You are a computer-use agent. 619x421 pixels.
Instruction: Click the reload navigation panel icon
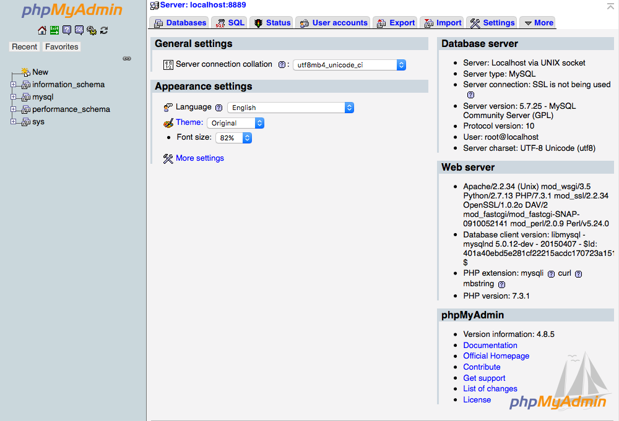tap(104, 30)
